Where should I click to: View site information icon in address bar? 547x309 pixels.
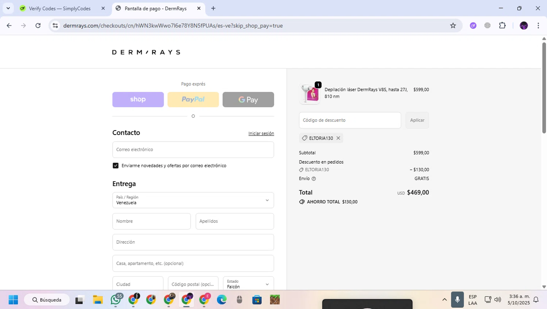pos(55,26)
